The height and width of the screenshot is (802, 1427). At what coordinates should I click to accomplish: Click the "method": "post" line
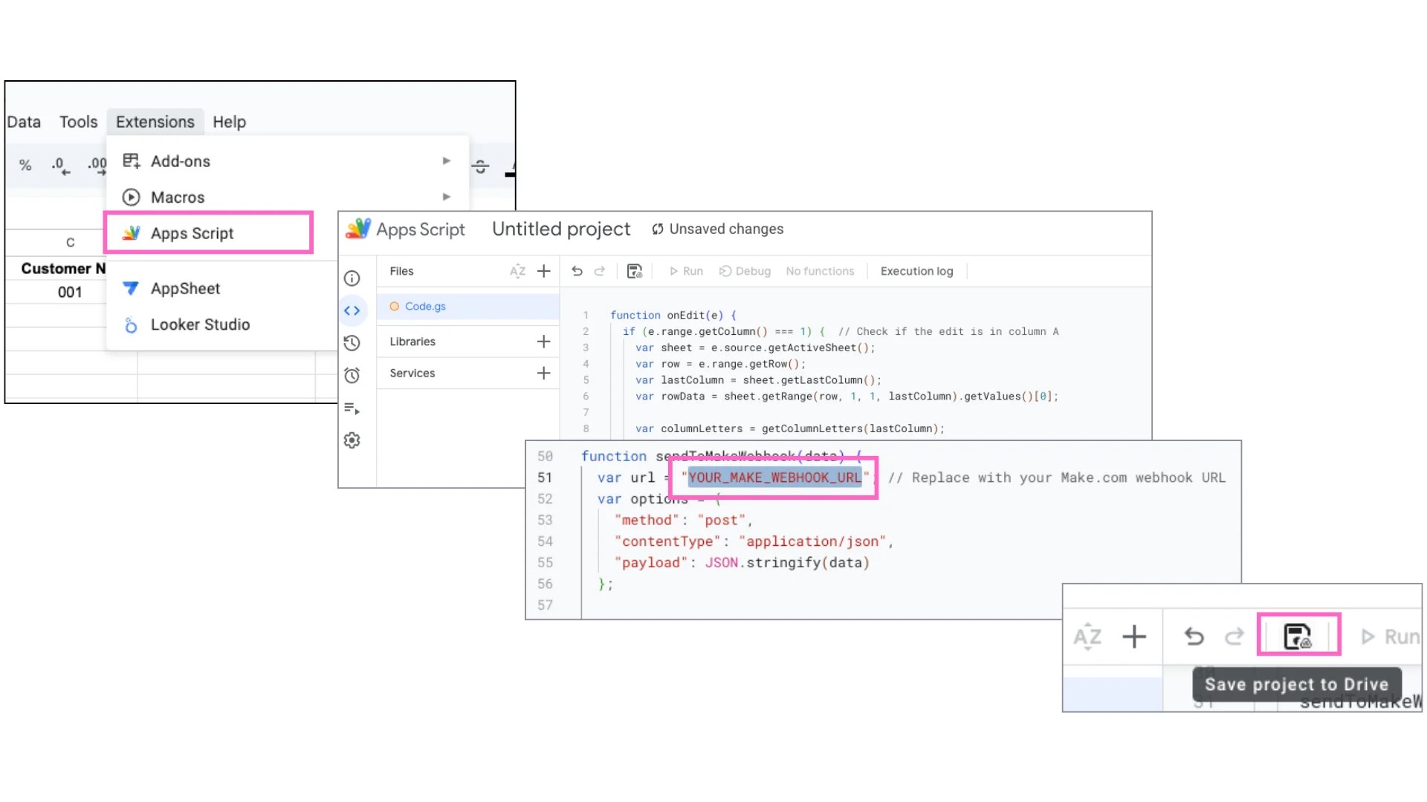click(683, 520)
